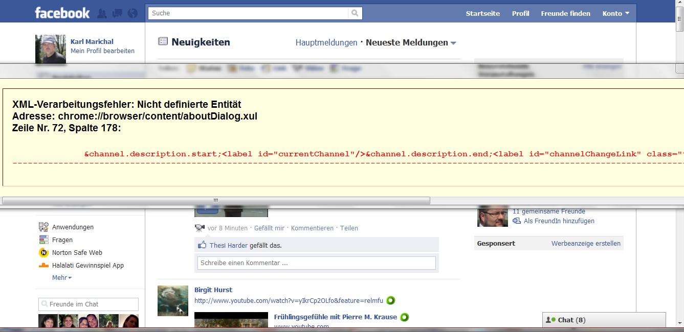This screenshot has width=684, height=332.
Task: Click the 'vor 8 Minuten' timestamp
Action: 228,228
